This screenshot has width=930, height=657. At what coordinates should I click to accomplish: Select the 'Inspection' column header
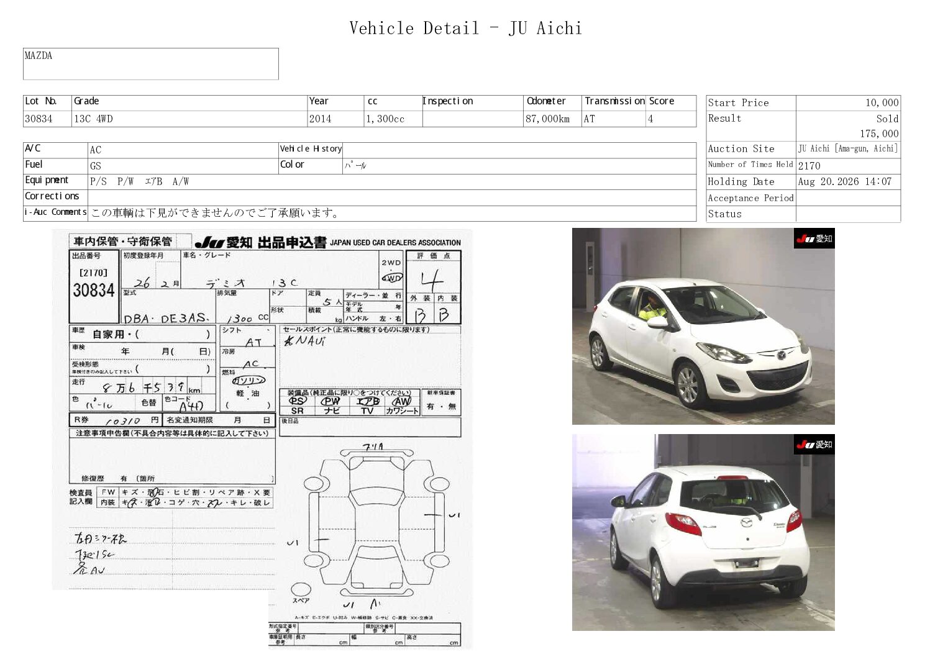(x=448, y=101)
